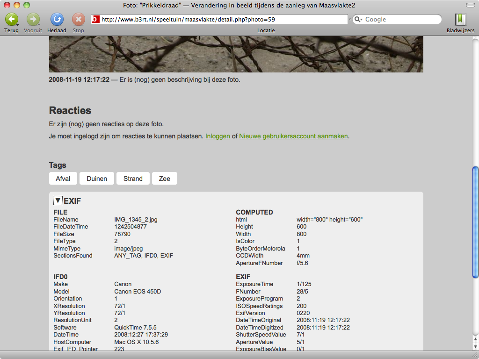This screenshot has height=359, width=479.
Task: Click SectionsFound value ANY_TAG, IFD0, EXIF
Action: [144, 256]
